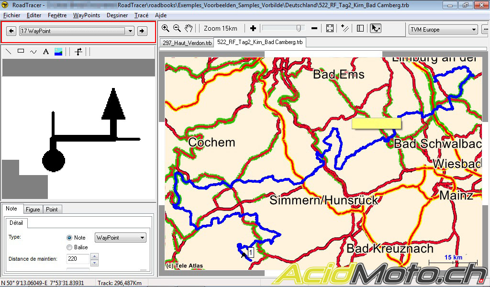Image resolution: width=490 pixels, height=287 pixels.
Task: Click the Bad Ems label on the map
Action: tap(339, 75)
